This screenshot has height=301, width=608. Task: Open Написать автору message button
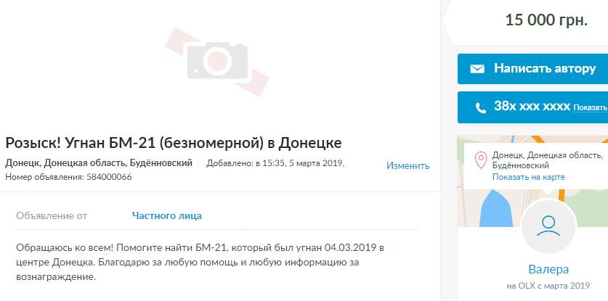pos(532,69)
